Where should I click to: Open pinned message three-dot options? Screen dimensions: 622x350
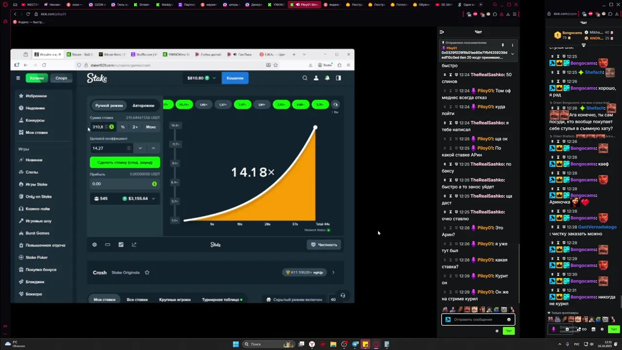tap(512, 45)
